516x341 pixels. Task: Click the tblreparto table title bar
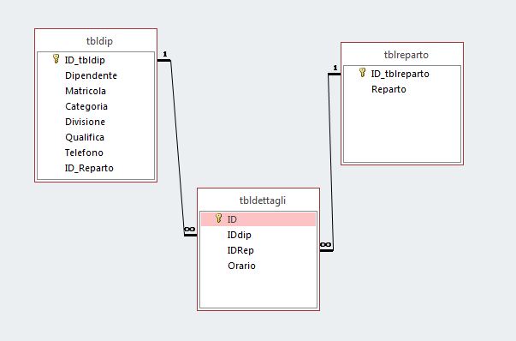coord(402,55)
